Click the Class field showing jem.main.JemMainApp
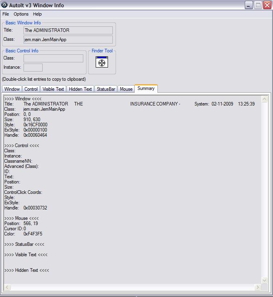Screen dimensions: 273x297 pos(68,40)
